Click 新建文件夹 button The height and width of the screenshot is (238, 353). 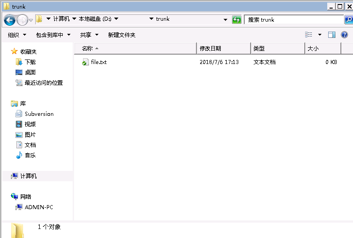click(x=122, y=35)
